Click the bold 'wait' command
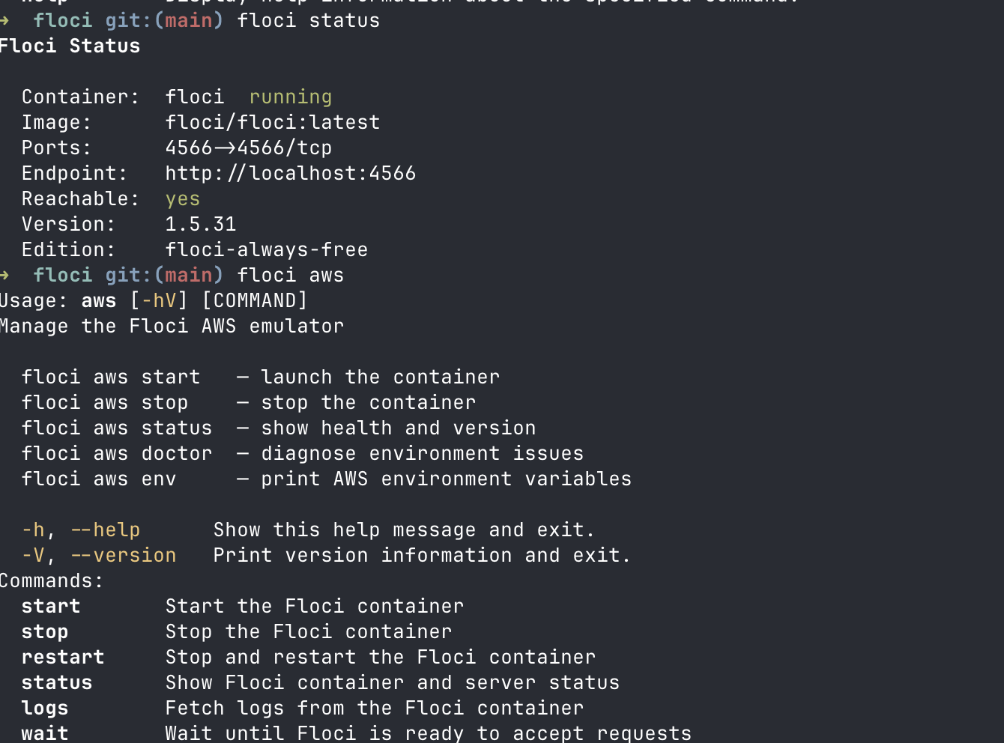Screen dimensions: 1004x743 click(45, 733)
